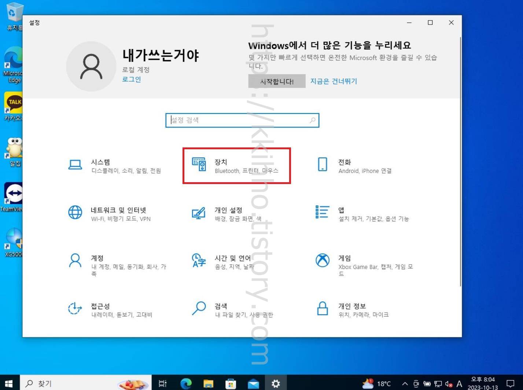Open the 계정 person icon
523x390 pixels.
coord(75,260)
